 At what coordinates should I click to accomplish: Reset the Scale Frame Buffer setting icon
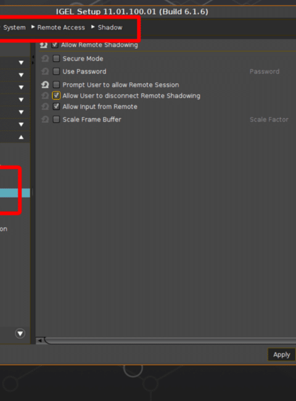coord(45,119)
